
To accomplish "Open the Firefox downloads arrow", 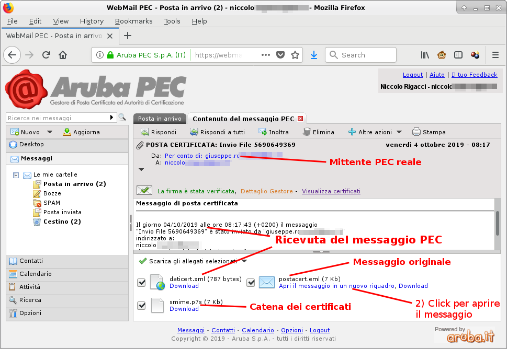I will (x=313, y=55).
